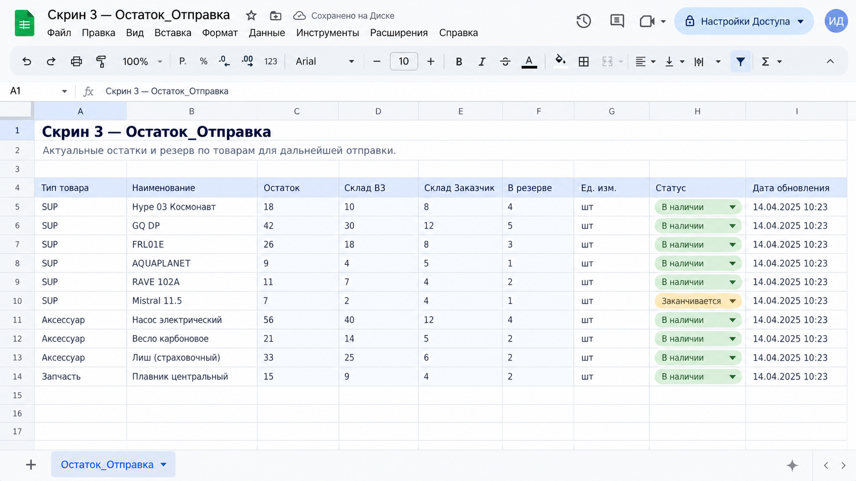This screenshot has width=856, height=481.
Task: Start a video call with the camera icon
Action: 647,21
